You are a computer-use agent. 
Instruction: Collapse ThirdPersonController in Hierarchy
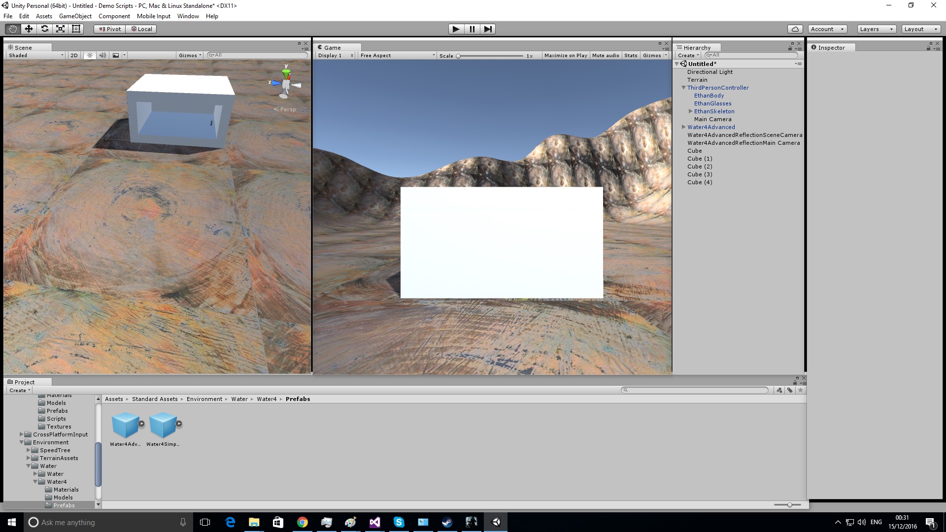coord(683,88)
